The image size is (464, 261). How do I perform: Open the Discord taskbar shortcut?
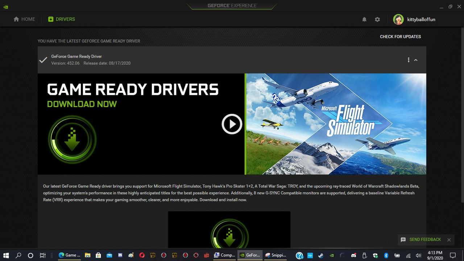(120, 255)
